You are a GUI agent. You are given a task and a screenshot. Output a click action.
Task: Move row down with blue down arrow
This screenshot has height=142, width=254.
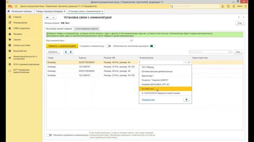pos(71,52)
